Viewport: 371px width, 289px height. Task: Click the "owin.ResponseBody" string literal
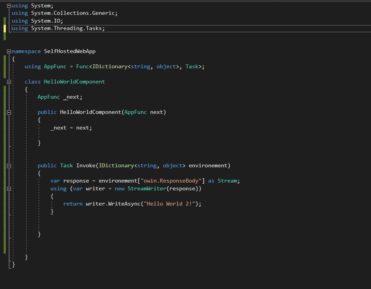tap(171, 181)
